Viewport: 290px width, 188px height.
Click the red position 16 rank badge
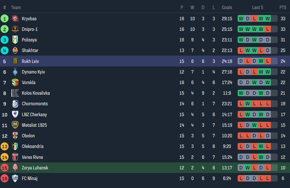pyautogui.click(x=4, y=178)
